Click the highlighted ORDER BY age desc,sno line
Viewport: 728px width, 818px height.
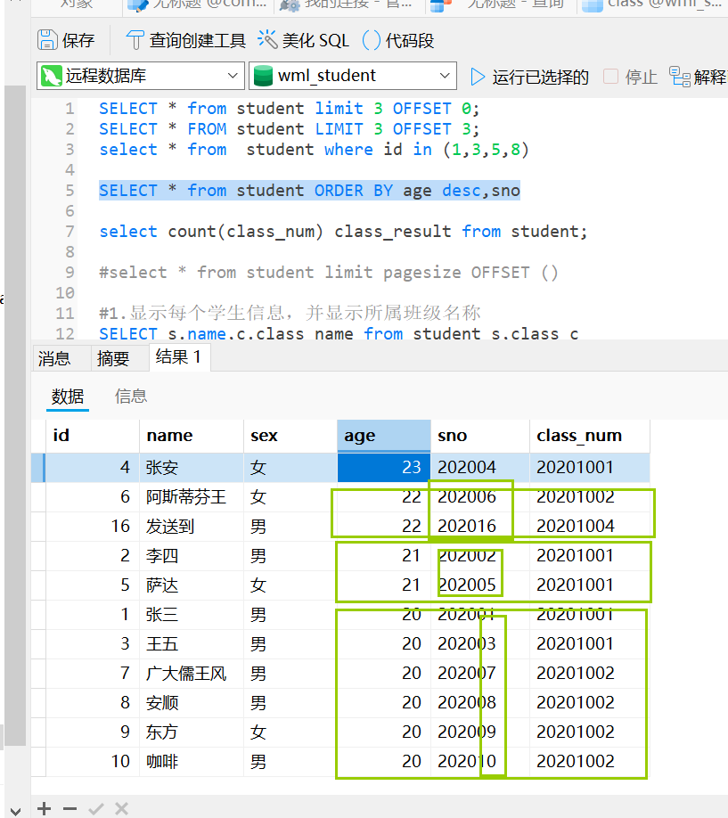click(x=309, y=191)
